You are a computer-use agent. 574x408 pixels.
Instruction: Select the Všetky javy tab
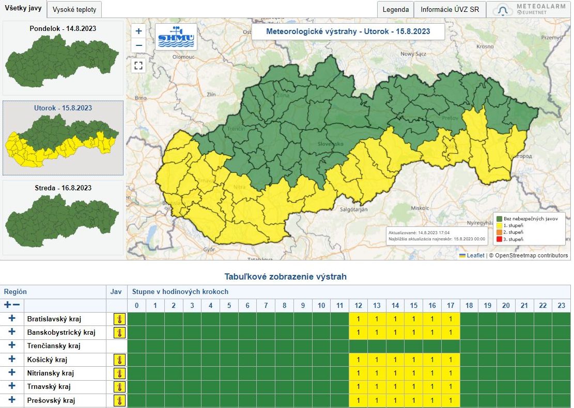[23, 9]
